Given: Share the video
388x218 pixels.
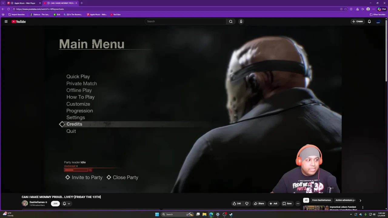Looking at the screenshot, I should coord(259,203).
